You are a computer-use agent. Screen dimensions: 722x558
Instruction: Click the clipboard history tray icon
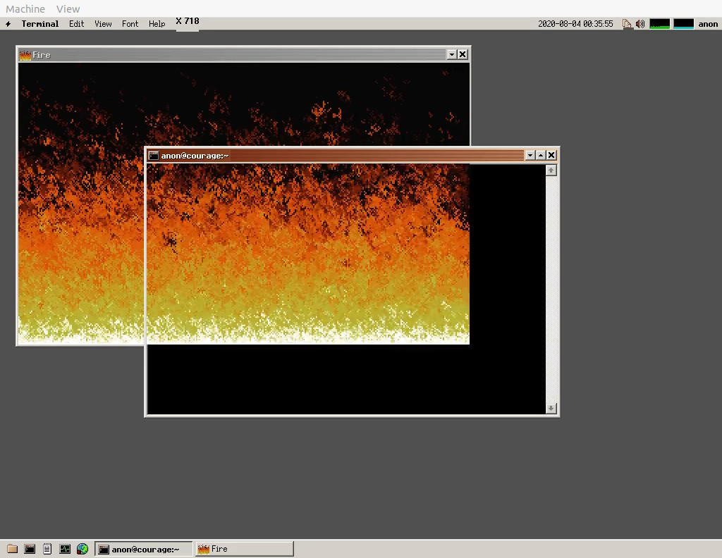tap(627, 23)
